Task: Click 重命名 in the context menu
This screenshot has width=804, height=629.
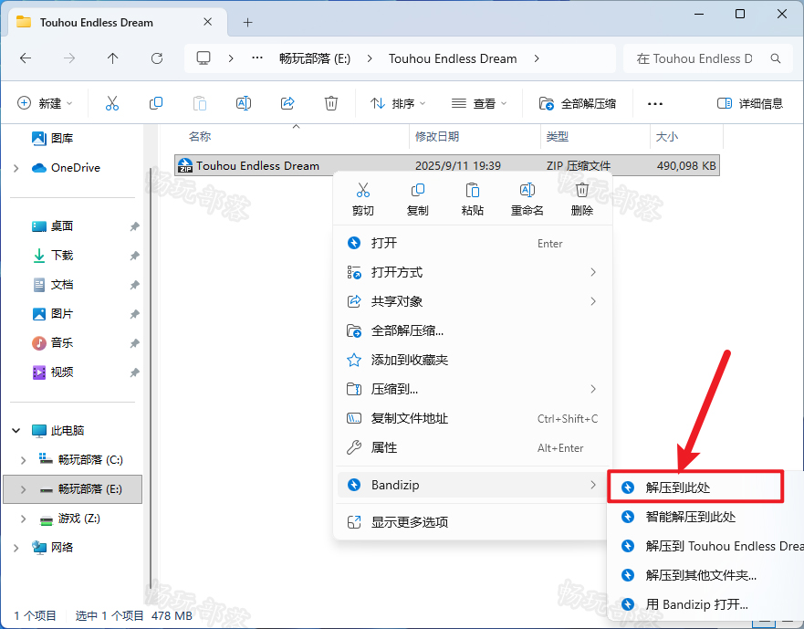Action: click(527, 199)
